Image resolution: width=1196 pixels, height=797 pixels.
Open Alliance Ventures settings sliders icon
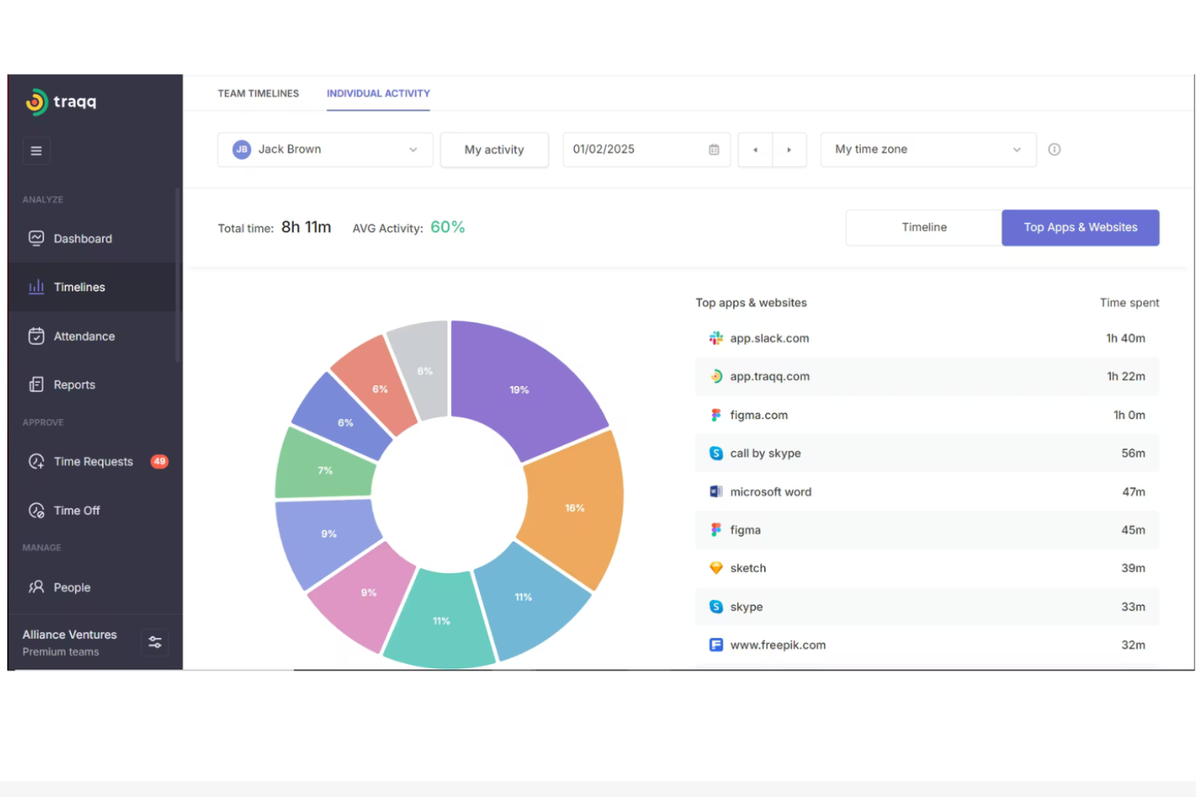pos(155,642)
